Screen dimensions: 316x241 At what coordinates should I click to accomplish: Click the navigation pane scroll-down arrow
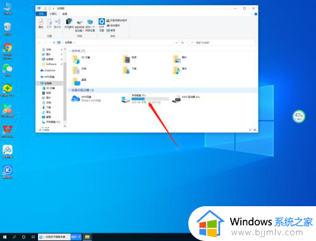point(65,126)
